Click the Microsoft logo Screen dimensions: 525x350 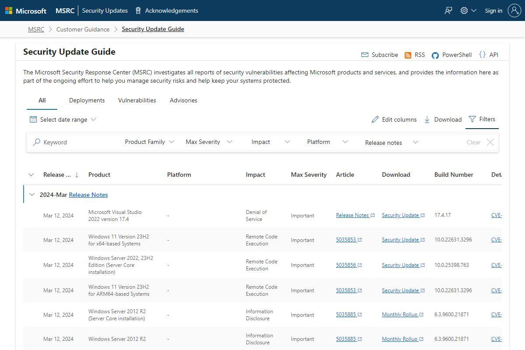tap(26, 10)
